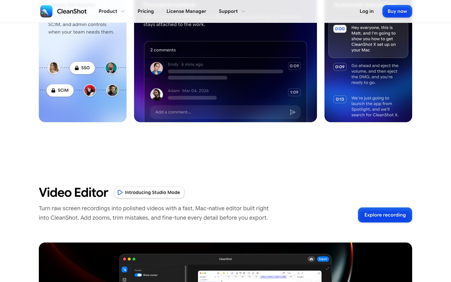Click the lock icon in SSO badge
Image resolution: width=451 pixels, height=282 pixels.
[x=77, y=68]
